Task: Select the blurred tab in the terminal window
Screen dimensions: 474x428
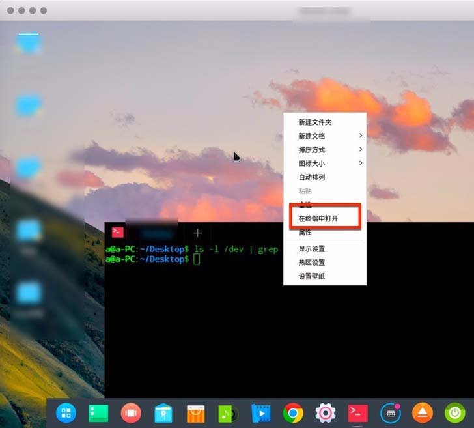Action: (156, 233)
